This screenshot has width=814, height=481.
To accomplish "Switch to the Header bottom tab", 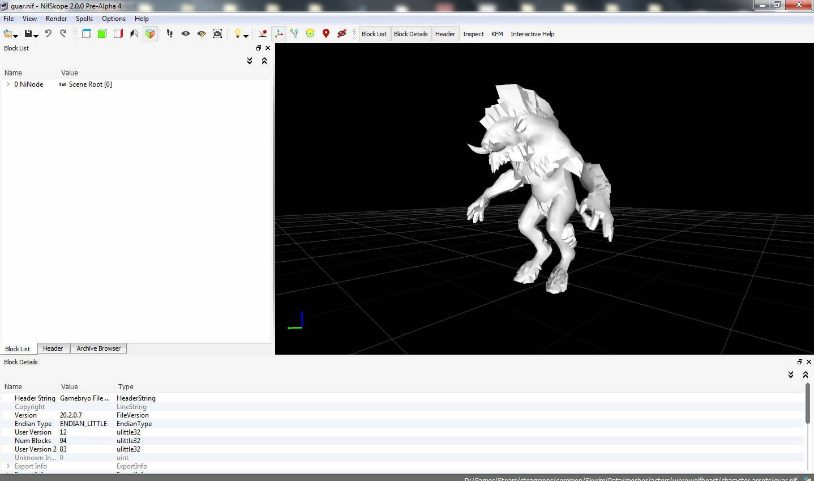I will (53, 348).
